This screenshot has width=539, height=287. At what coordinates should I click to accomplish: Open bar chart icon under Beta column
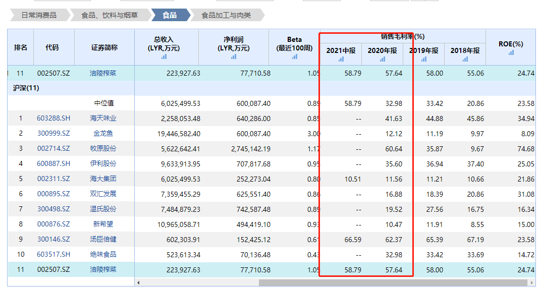pyautogui.click(x=294, y=57)
